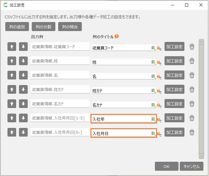Confirm with the OK button
The width and height of the screenshot is (209, 176).
tap(166, 166)
